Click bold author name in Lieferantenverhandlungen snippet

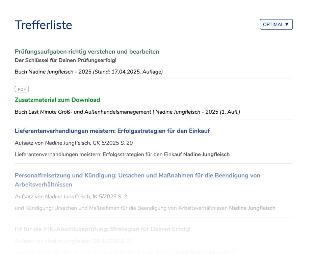click(206, 154)
